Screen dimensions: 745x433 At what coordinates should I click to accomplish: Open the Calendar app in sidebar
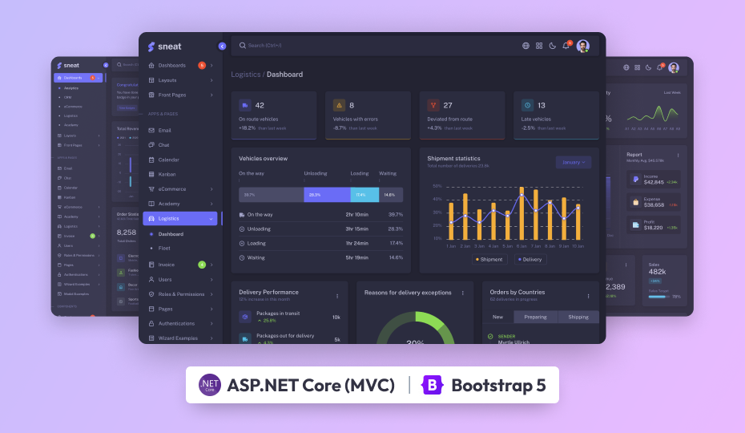(x=169, y=160)
